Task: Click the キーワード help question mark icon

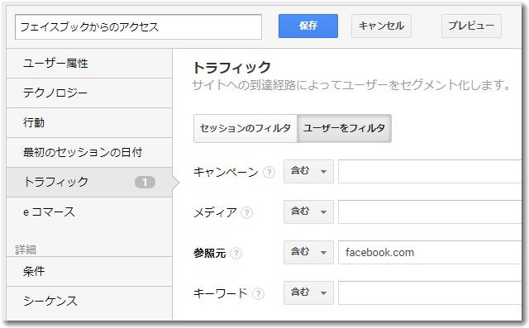Action: tap(258, 293)
